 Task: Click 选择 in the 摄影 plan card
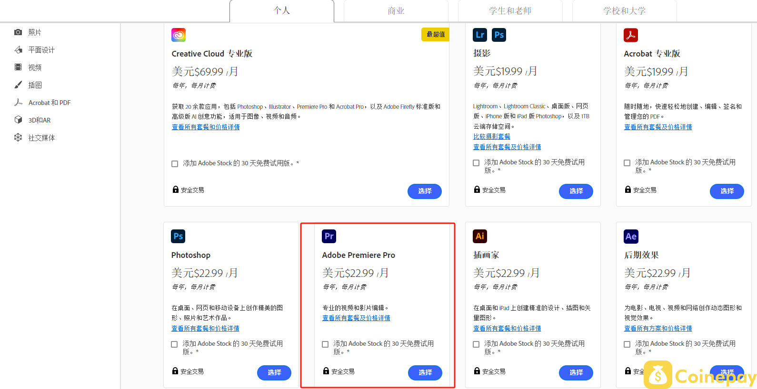[x=576, y=191]
